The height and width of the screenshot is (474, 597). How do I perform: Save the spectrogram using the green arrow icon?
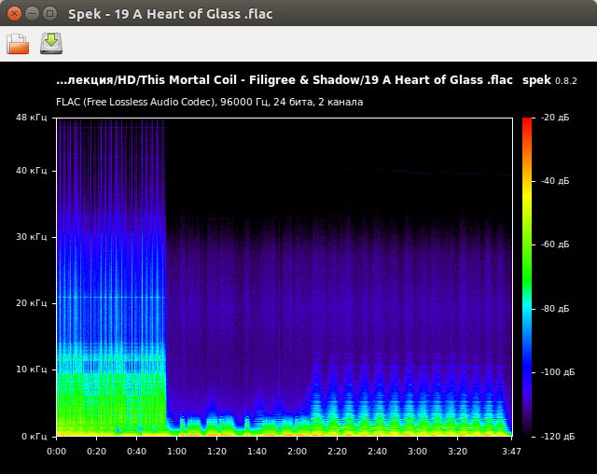[50, 44]
